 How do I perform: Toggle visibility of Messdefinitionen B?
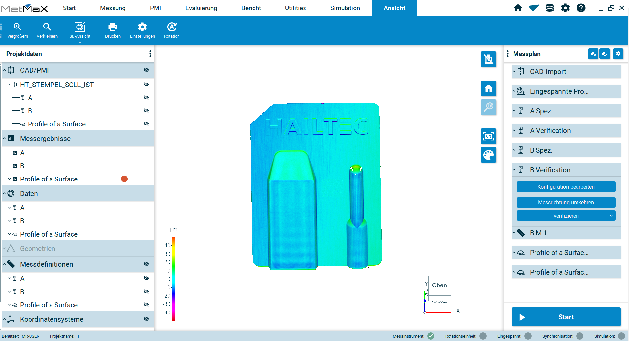click(146, 292)
